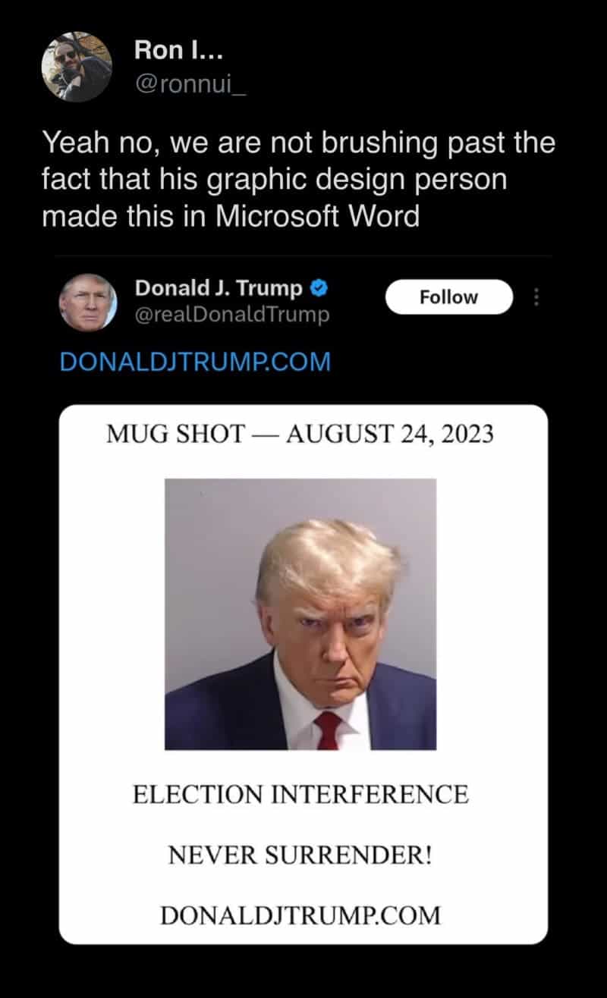607x998 pixels.
Task: Open the three-dot more options menu
Action: click(536, 297)
